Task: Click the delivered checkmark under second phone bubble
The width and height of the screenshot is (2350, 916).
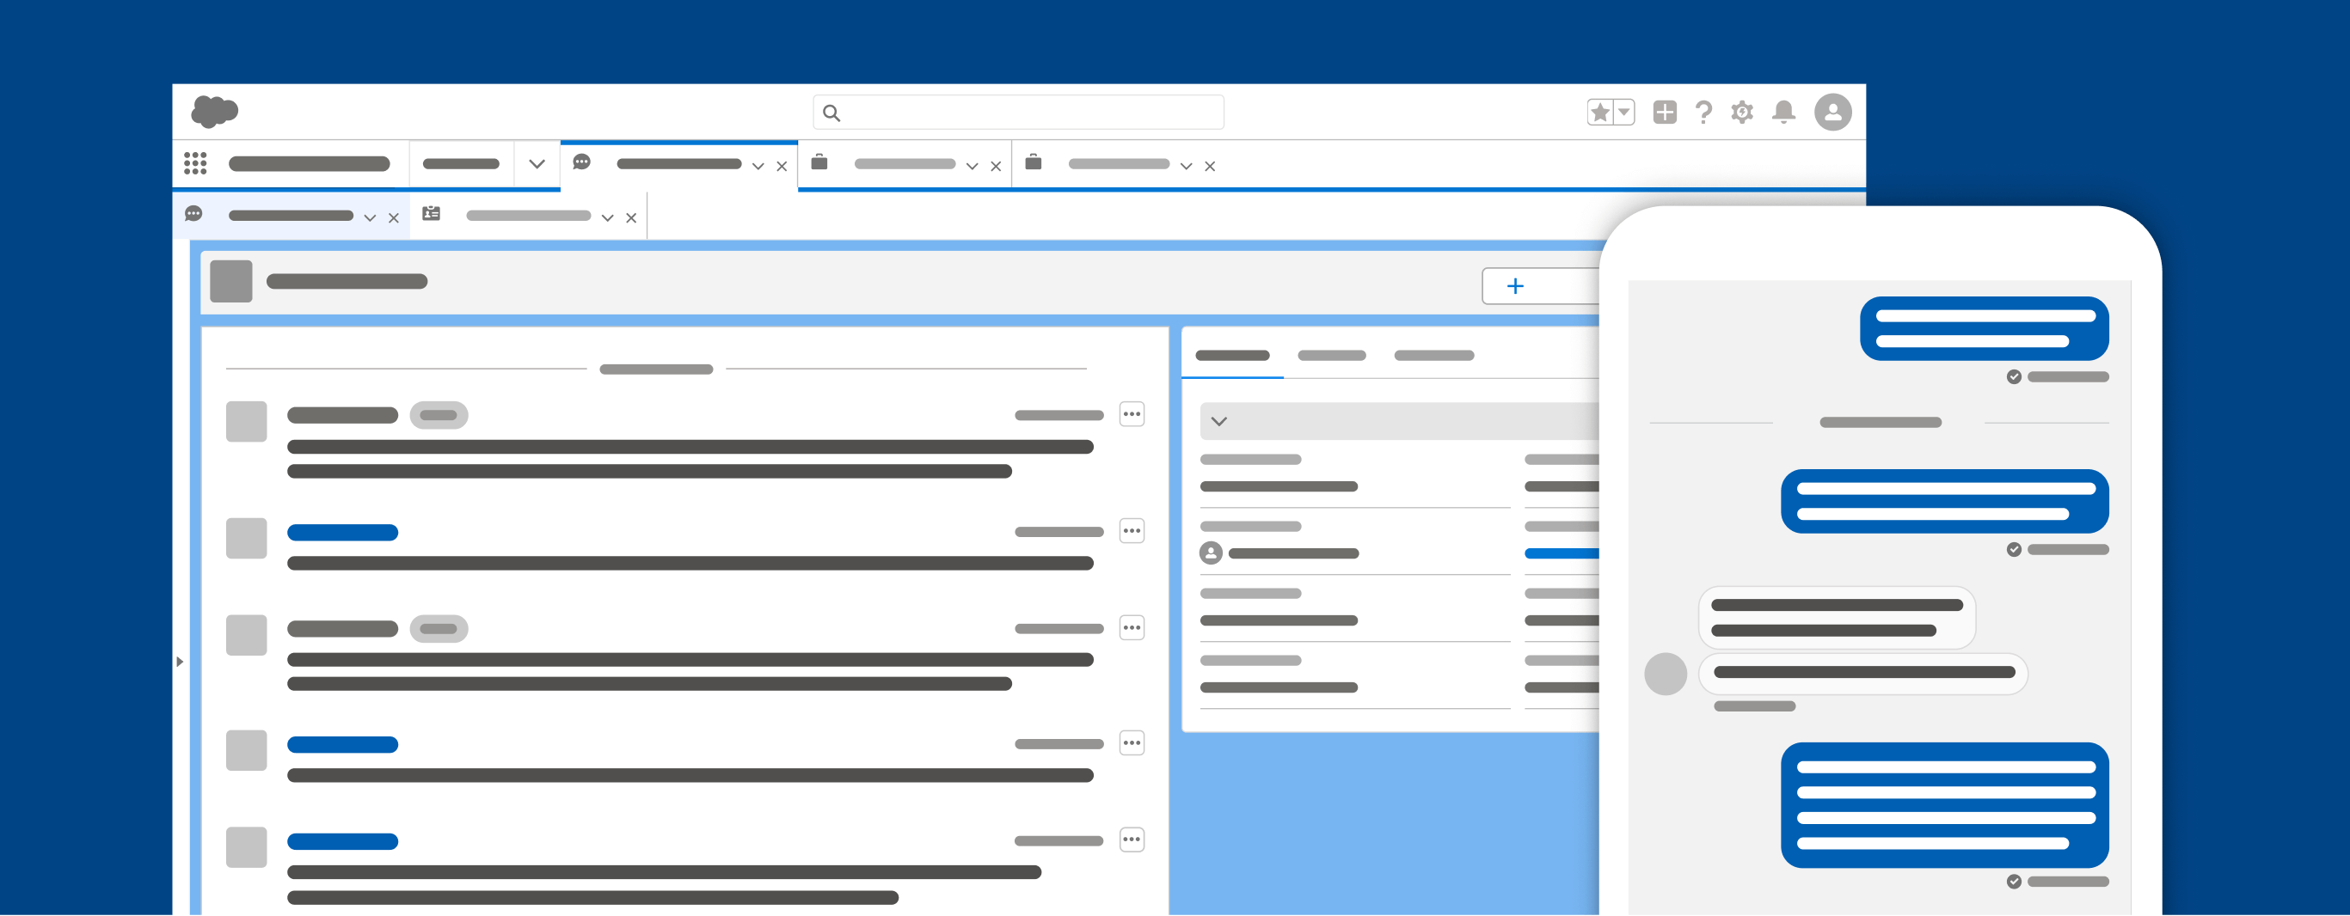Action: pos(2014,550)
